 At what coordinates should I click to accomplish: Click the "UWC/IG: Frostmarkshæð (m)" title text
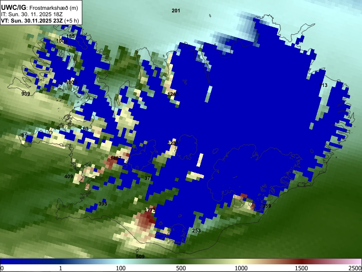(40, 8)
